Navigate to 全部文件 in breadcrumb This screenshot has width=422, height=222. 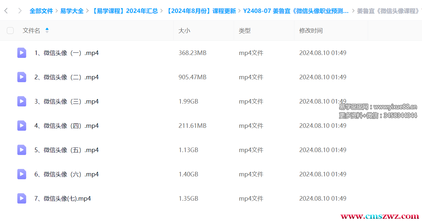point(41,11)
